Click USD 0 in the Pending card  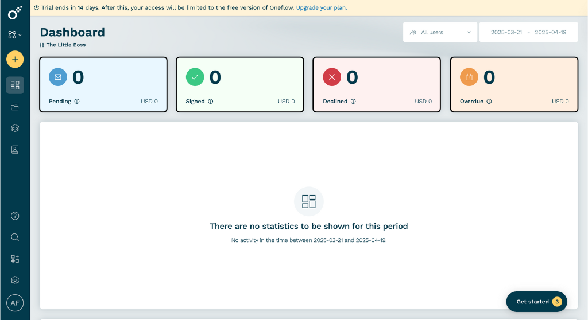point(149,101)
